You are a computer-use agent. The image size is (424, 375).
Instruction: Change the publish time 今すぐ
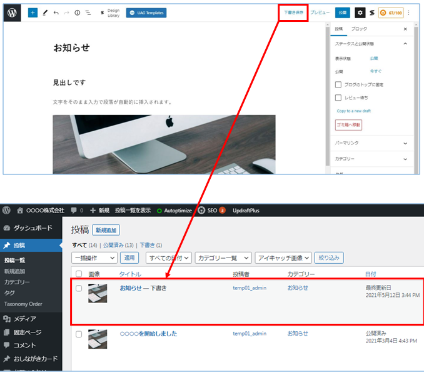click(376, 71)
